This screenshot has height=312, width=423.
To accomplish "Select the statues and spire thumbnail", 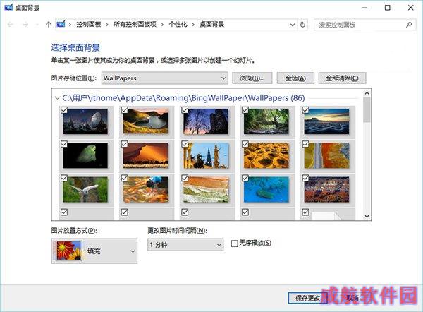I will click(x=206, y=155).
